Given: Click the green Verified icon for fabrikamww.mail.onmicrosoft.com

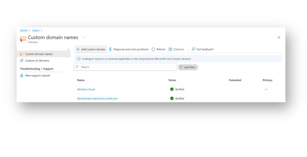Looking at the screenshot, I should coord(172,99).
